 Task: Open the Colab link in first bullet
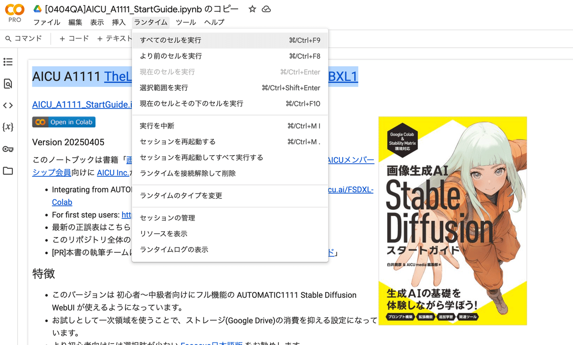click(x=62, y=202)
